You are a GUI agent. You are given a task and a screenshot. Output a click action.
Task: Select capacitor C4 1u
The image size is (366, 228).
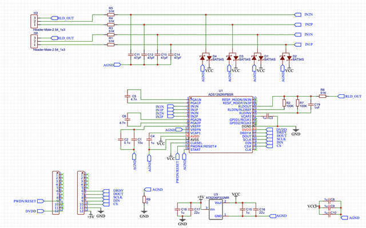click(149, 139)
